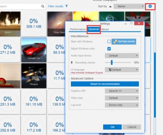Expand the Graphics API DirectX 11 dropdown
163x135 pixels.
(122, 91)
